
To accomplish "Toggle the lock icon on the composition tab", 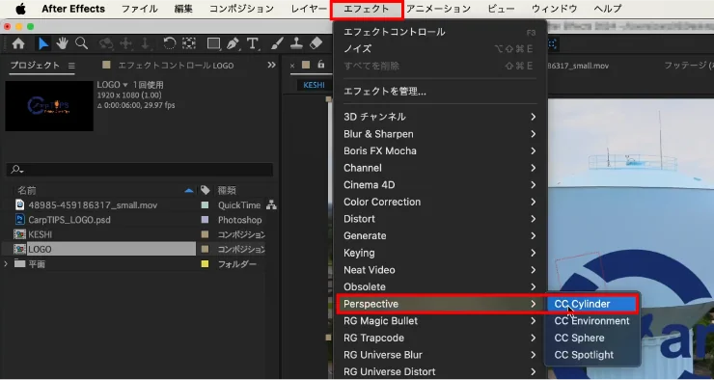I will (321, 65).
